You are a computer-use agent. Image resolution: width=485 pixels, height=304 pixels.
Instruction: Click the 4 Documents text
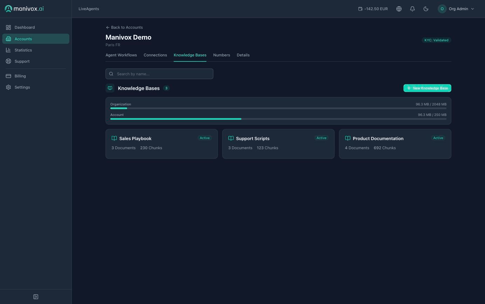357,148
